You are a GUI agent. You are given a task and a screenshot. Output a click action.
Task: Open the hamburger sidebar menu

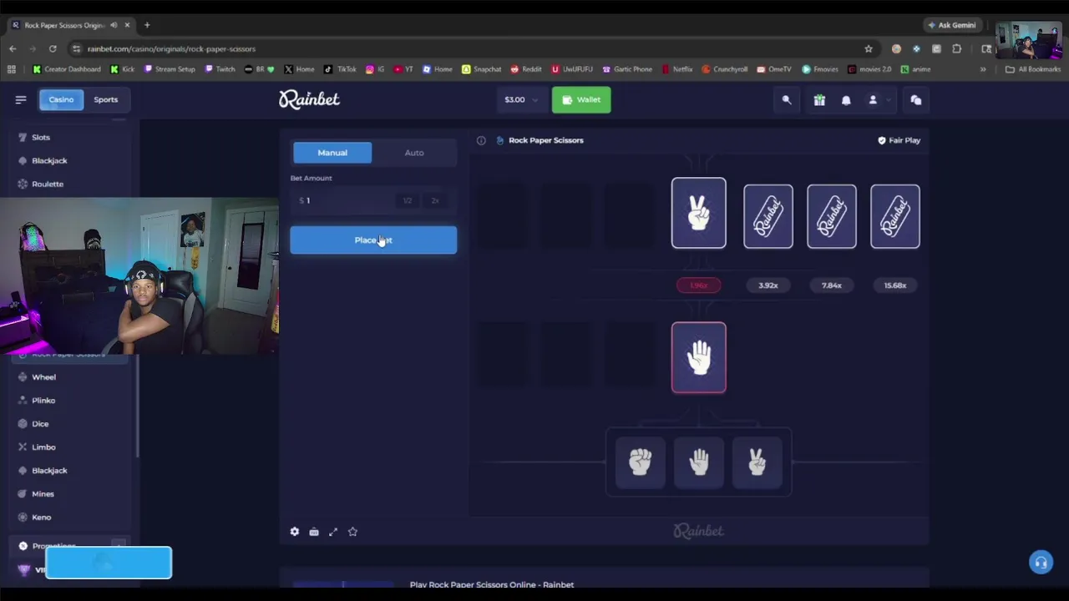click(21, 99)
